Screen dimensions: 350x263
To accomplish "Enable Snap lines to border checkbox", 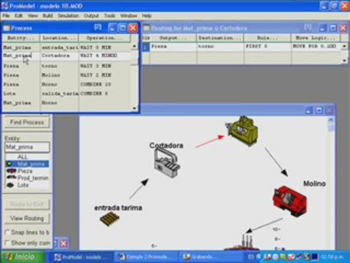I will pyautogui.click(x=7, y=232).
